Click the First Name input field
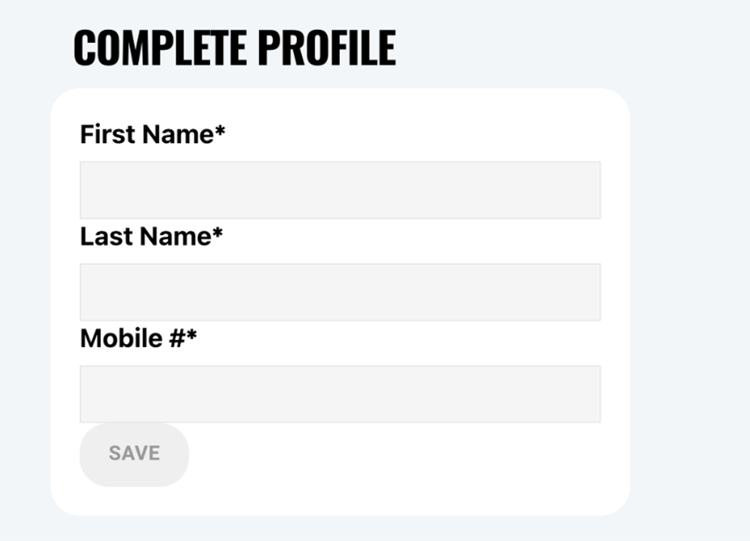This screenshot has width=750, height=541. point(340,190)
